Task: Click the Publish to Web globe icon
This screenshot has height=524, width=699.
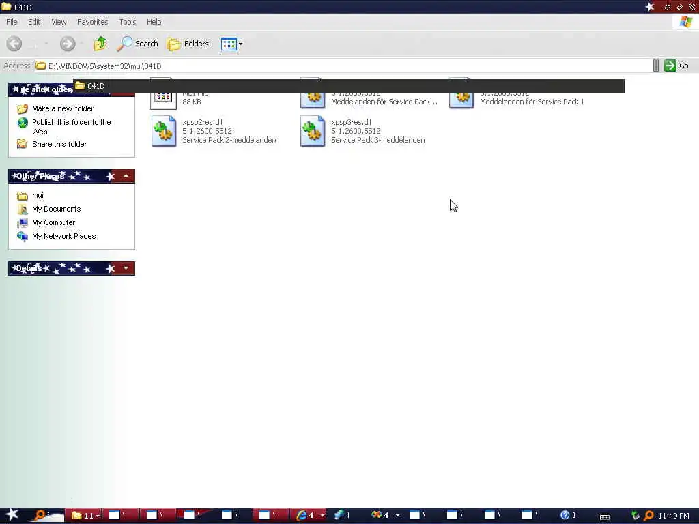Action: coord(23,123)
